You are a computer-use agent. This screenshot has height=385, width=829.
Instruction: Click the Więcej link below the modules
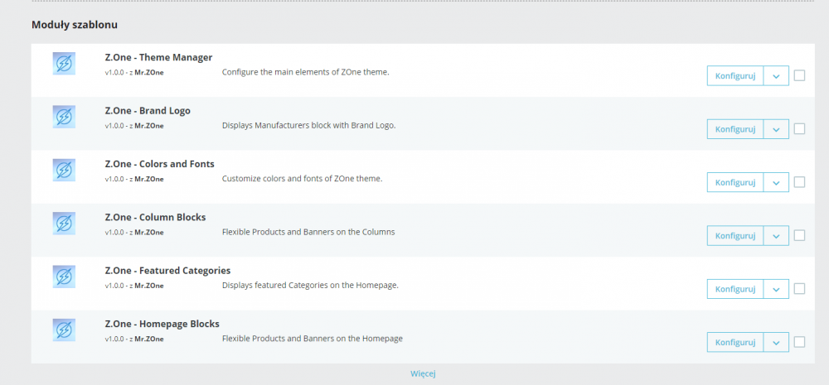(423, 373)
